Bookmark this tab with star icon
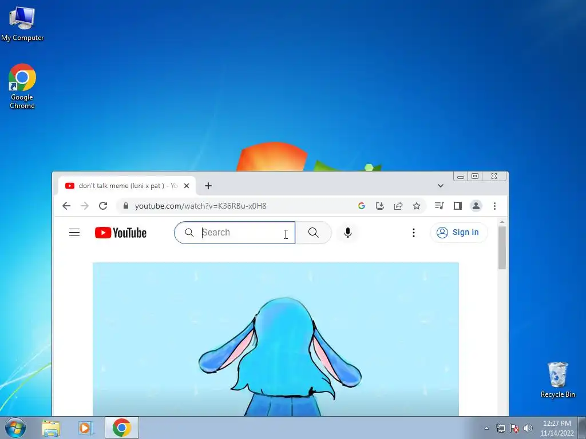586x439 pixels. 417,206
